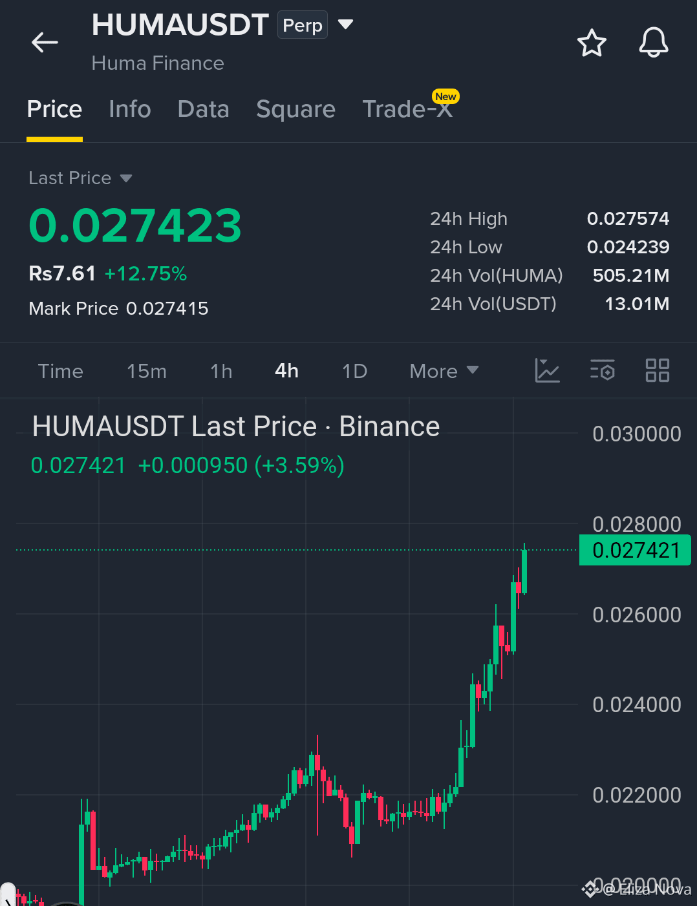Click the chart title HUMAUSDT Last Price · Binance
The width and height of the screenshot is (697, 906).
(236, 427)
